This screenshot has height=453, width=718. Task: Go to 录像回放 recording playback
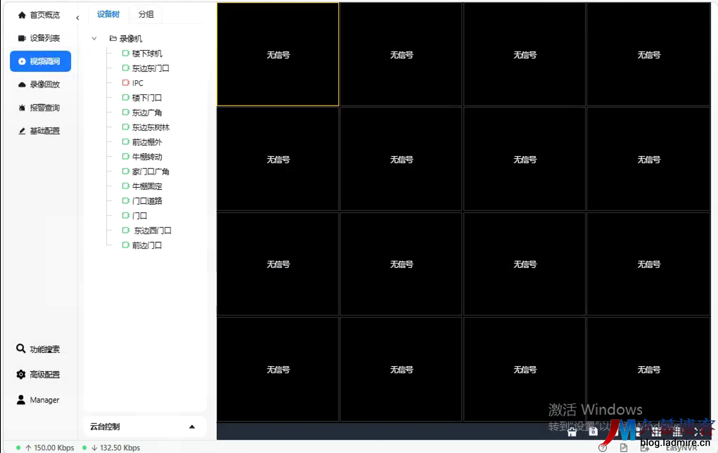pyautogui.click(x=39, y=85)
